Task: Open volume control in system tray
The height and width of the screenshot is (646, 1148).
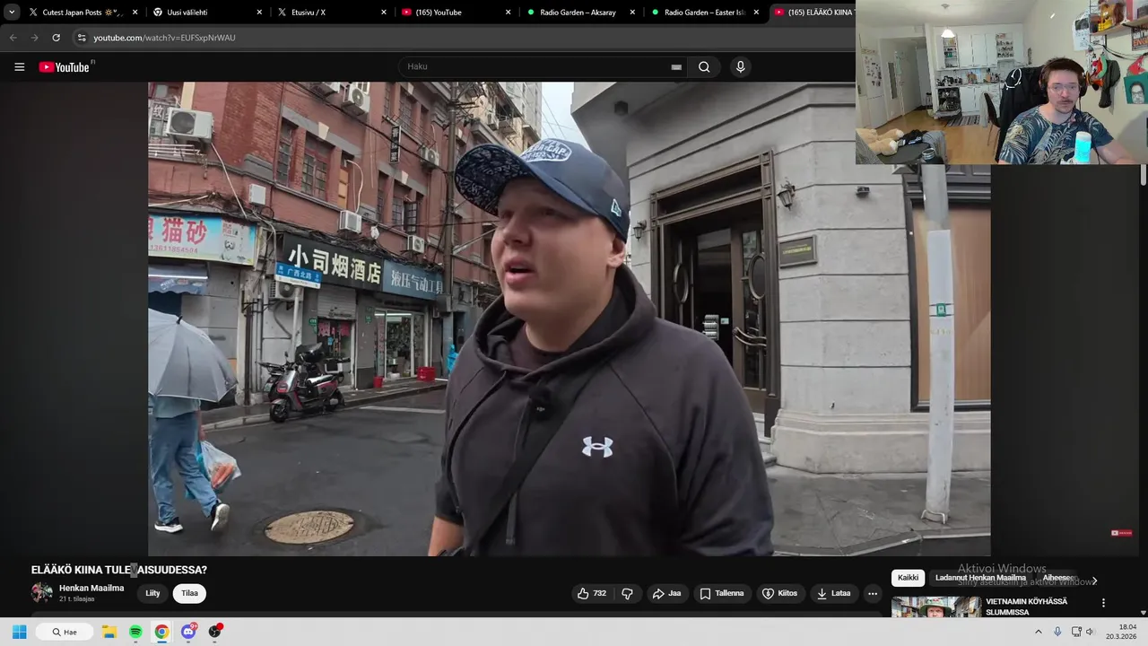Action: 1091,632
